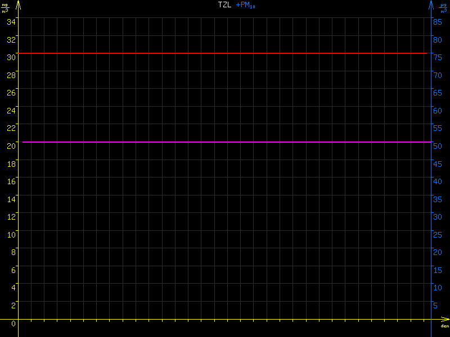450x337 pixels.
Task: Click the 'den' x-axis label
Action: coord(444,326)
